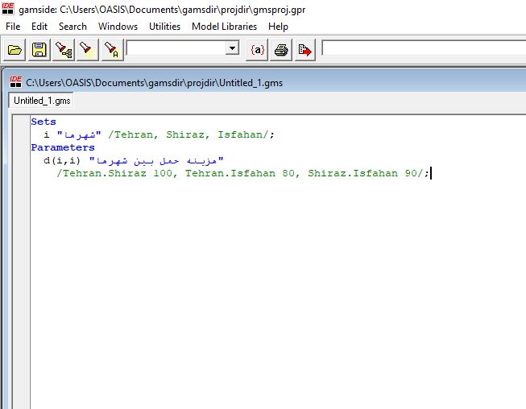Print the file using the printer icon
The width and height of the screenshot is (526, 409).
click(x=281, y=50)
